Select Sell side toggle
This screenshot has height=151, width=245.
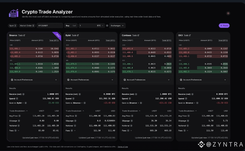pos(74,26)
